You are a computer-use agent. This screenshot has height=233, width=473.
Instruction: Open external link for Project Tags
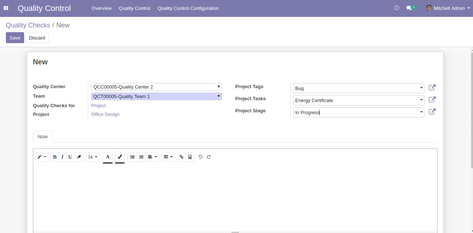[x=432, y=88]
